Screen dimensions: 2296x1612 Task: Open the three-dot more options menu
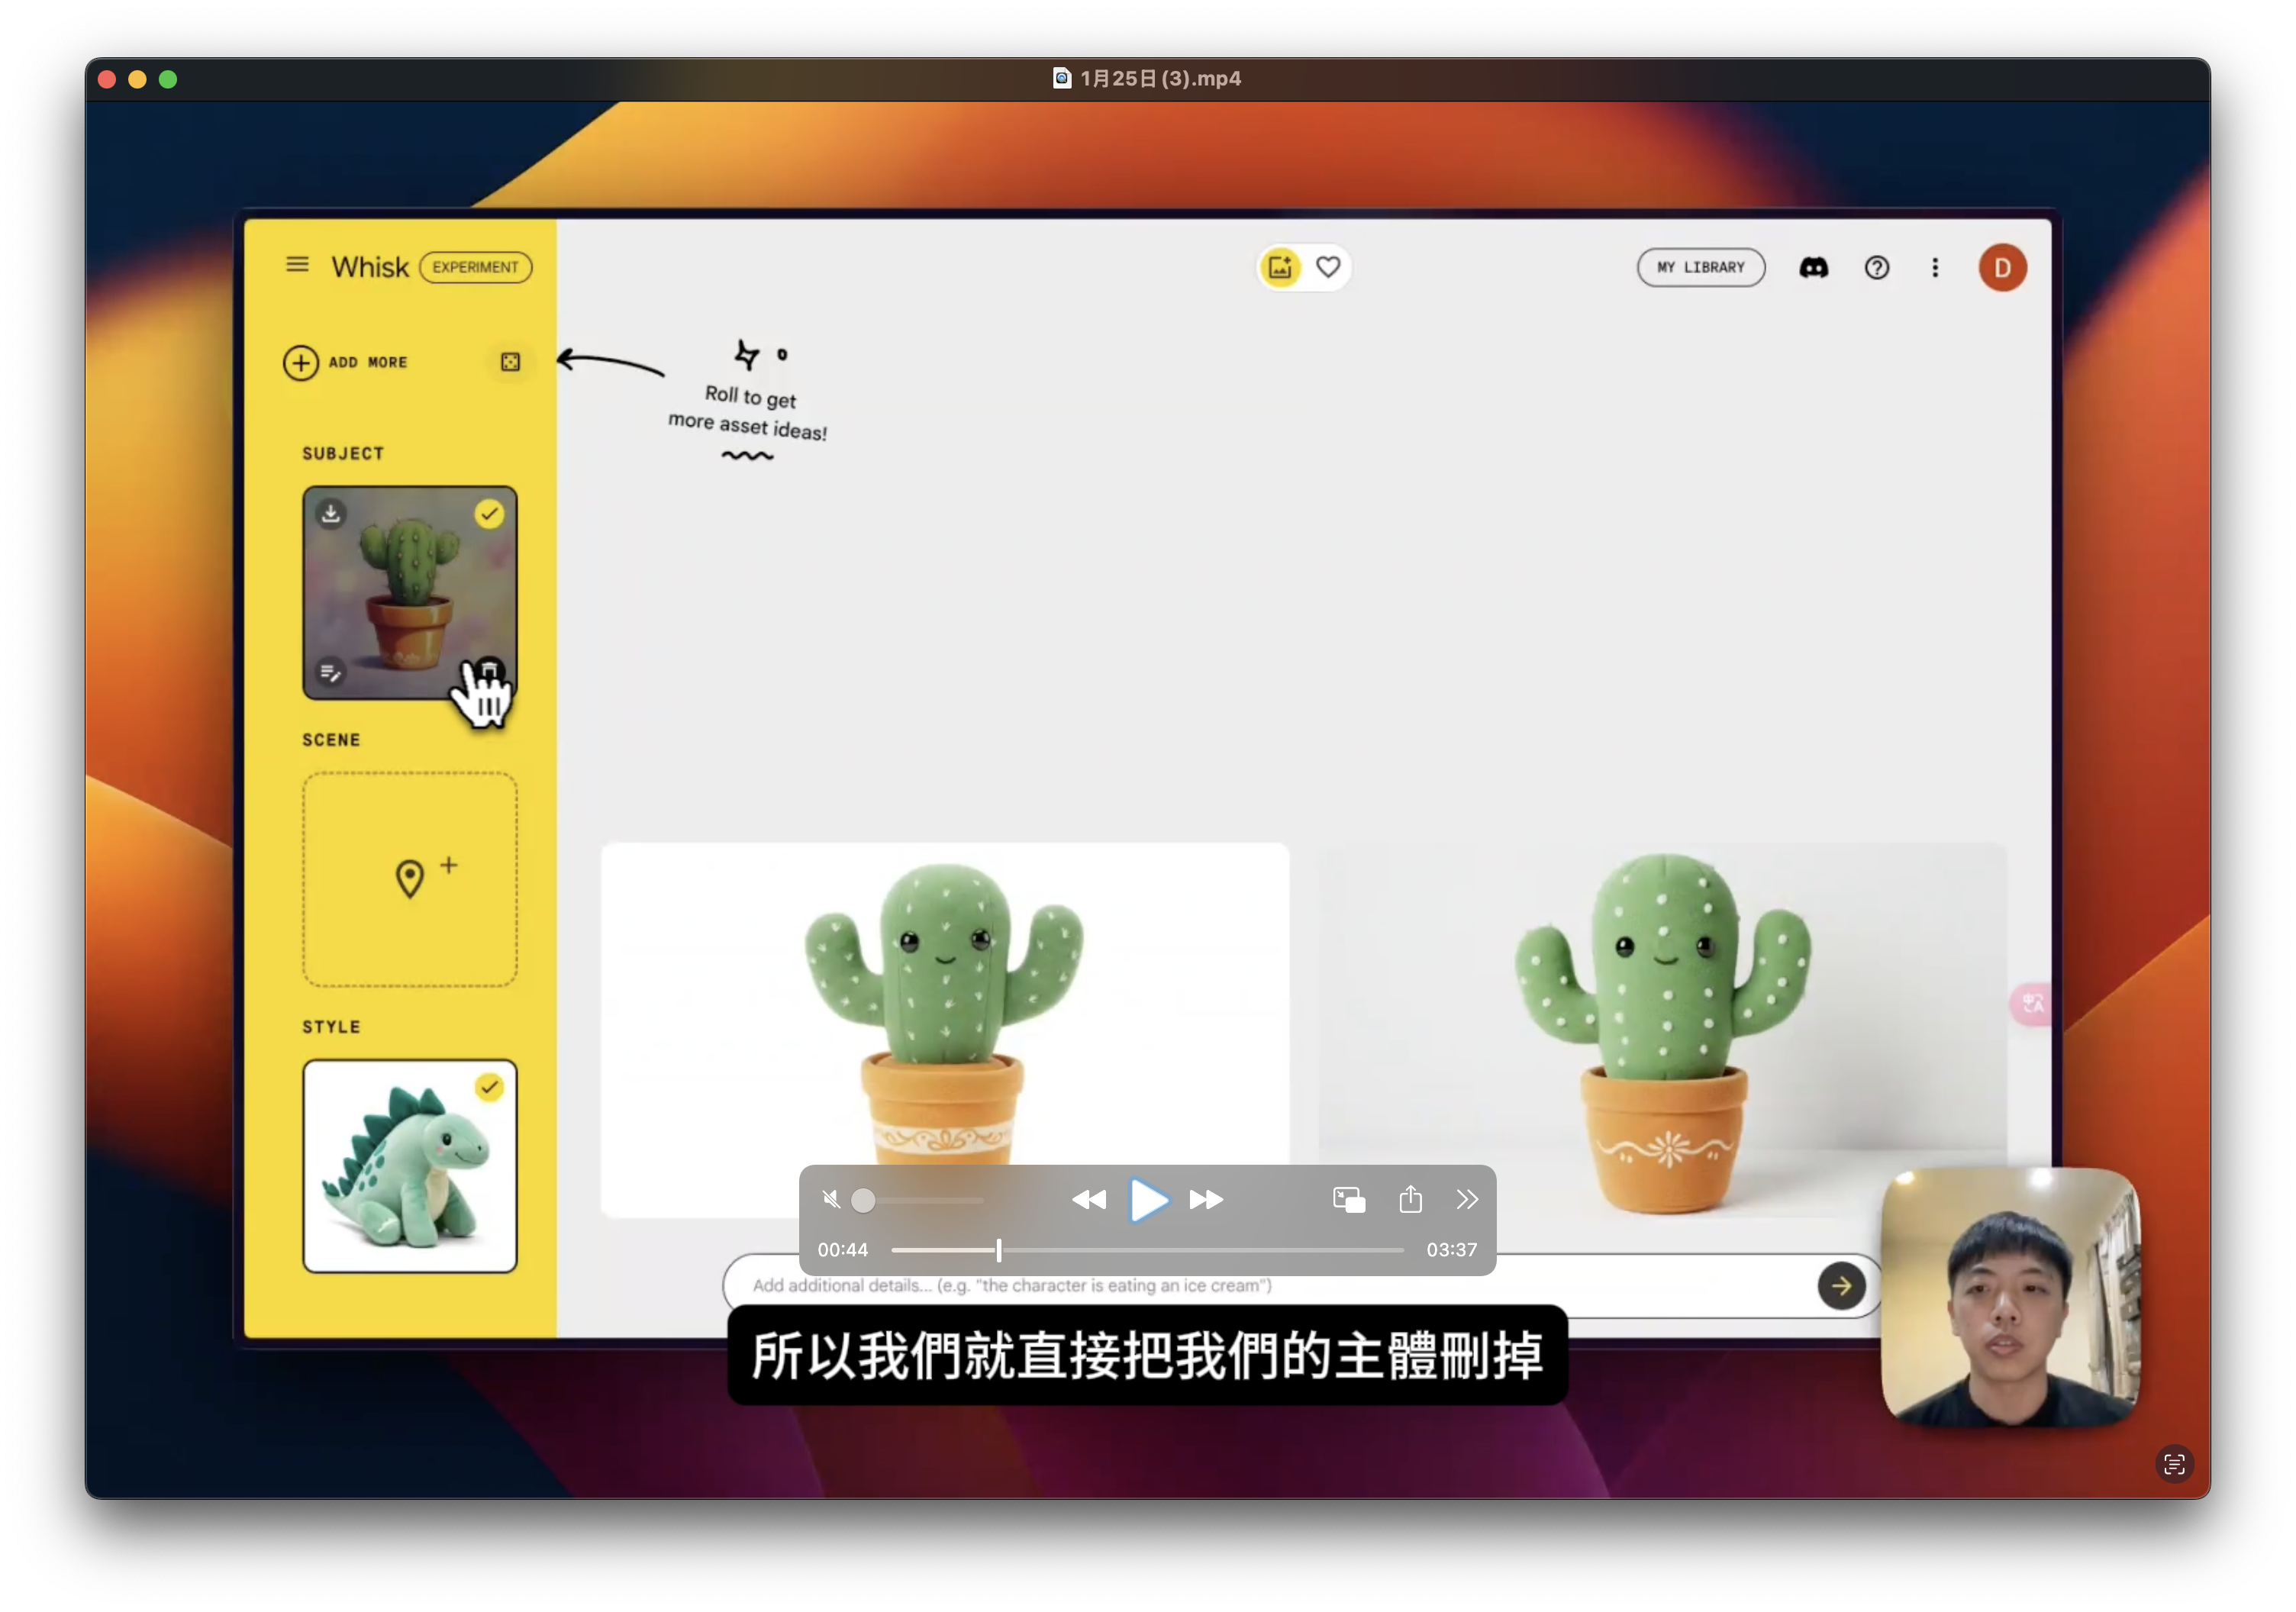[x=1935, y=268]
